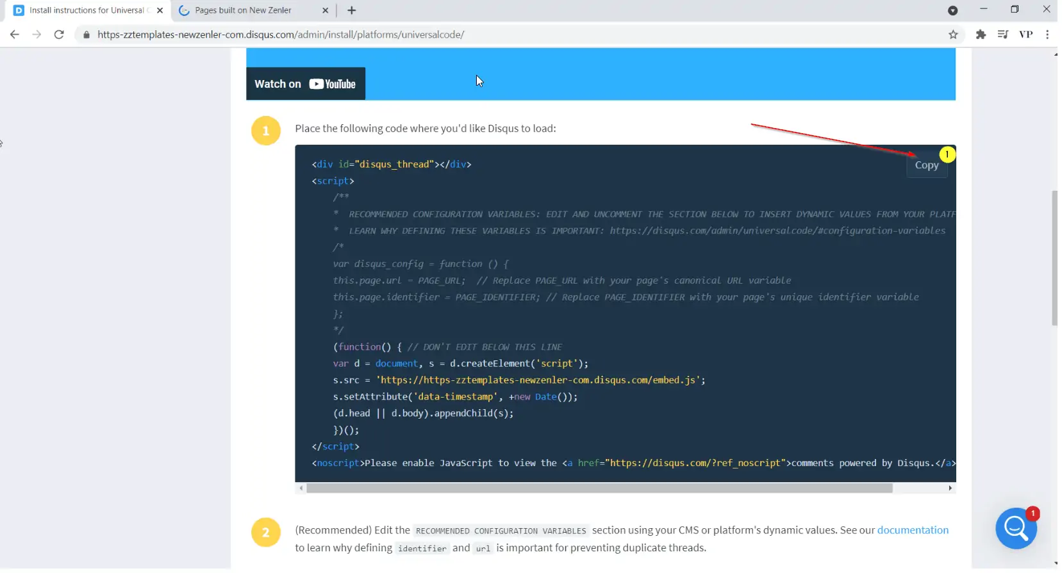Click the code box right scroll arrow
Viewport: 1062px width, 573px height.
click(950, 488)
